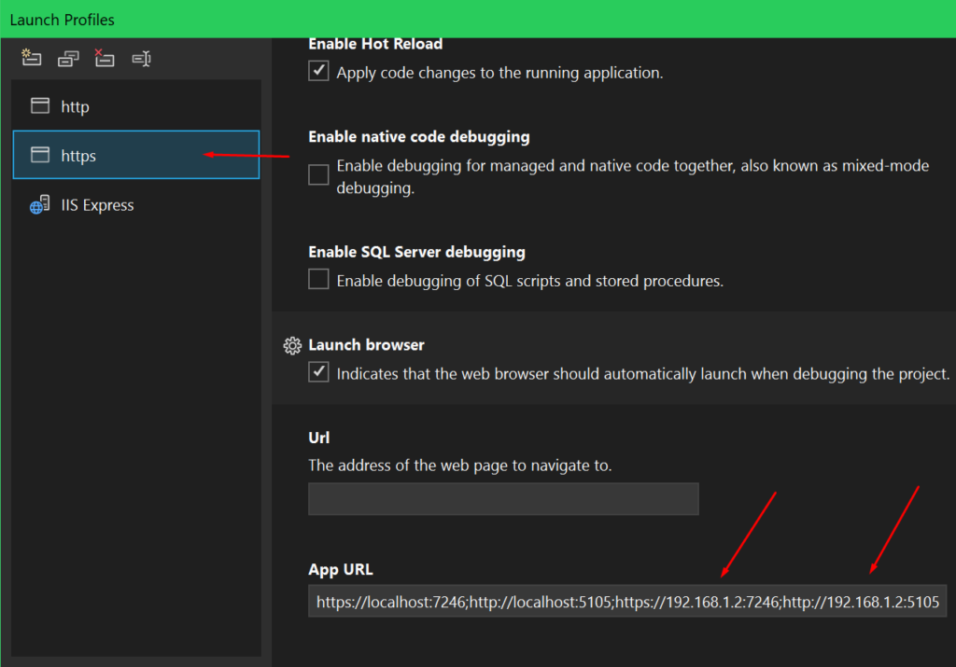956x667 pixels.
Task: Click the Url input field
Action: tap(503, 499)
